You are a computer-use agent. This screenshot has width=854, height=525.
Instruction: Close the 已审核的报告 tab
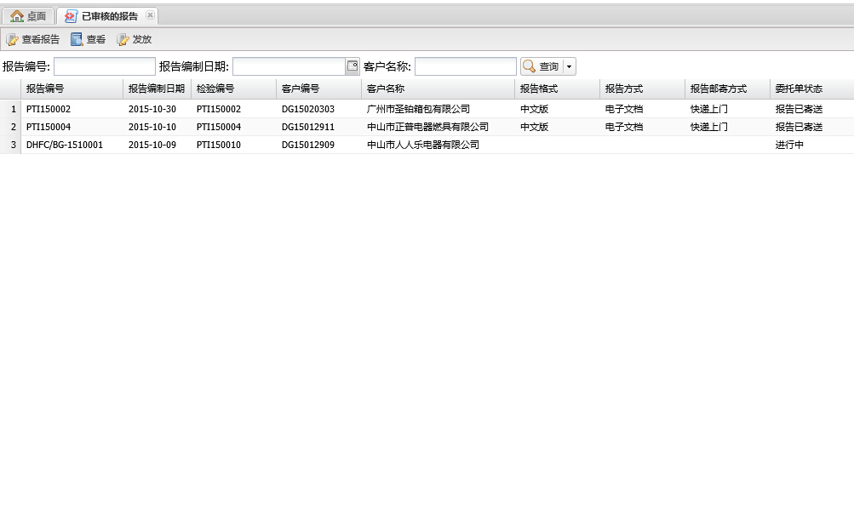pyautogui.click(x=150, y=15)
